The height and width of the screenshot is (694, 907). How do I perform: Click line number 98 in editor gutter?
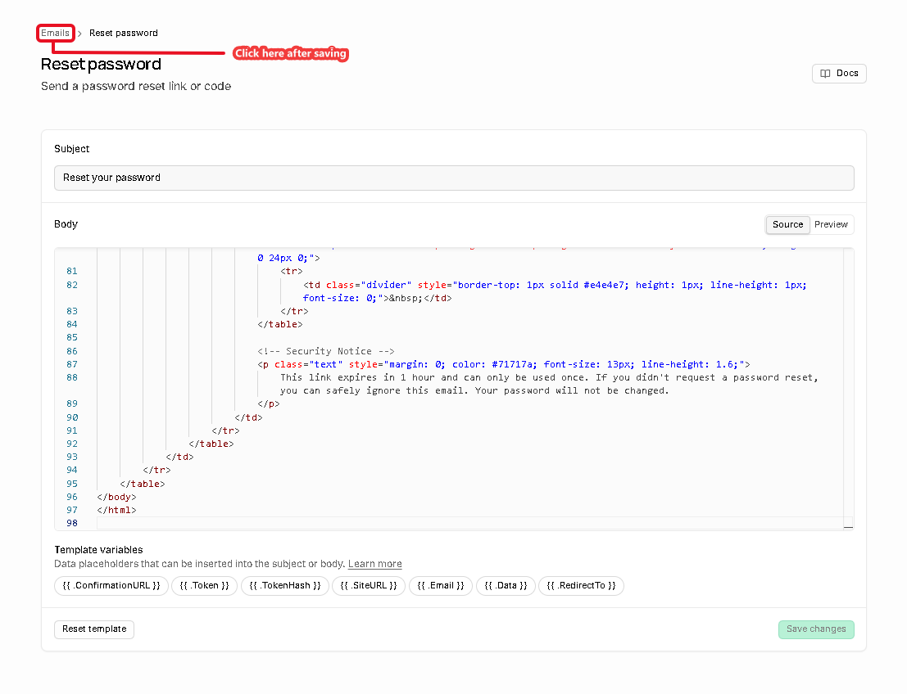click(72, 523)
